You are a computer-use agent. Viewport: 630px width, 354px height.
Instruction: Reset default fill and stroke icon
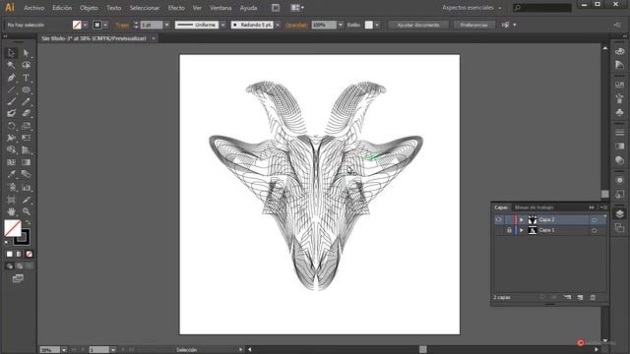tap(7, 243)
